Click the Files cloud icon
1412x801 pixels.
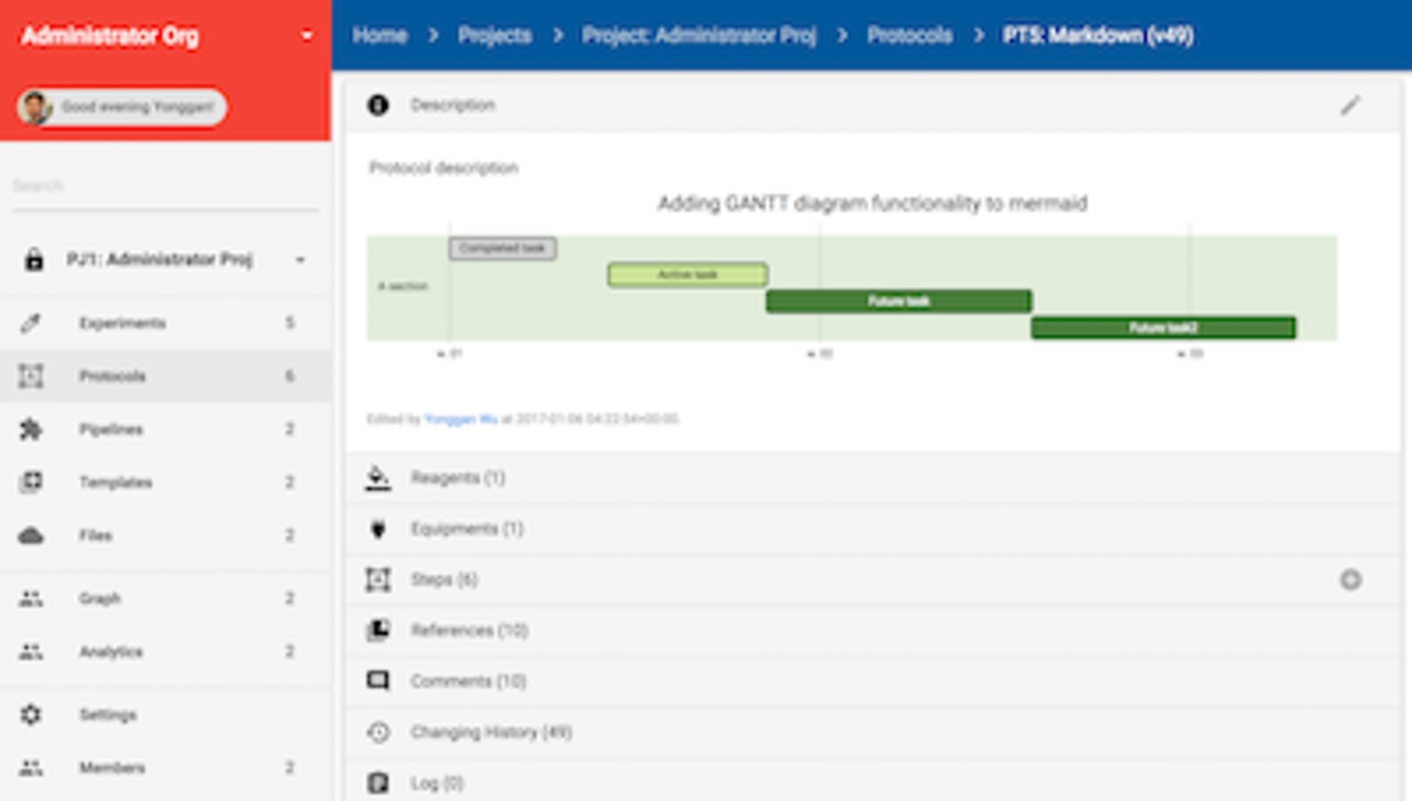tap(31, 535)
